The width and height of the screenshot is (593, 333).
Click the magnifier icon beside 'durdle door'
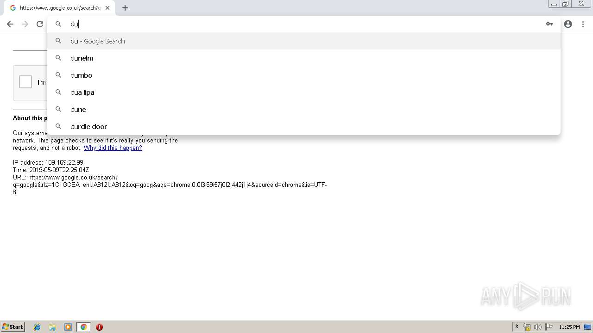pos(58,126)
